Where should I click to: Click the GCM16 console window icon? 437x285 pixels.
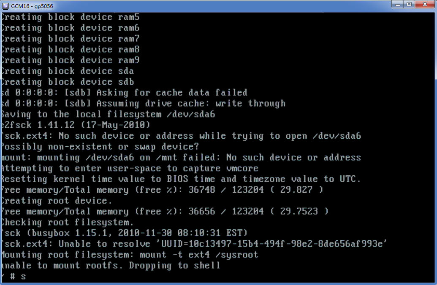[5, 5]
